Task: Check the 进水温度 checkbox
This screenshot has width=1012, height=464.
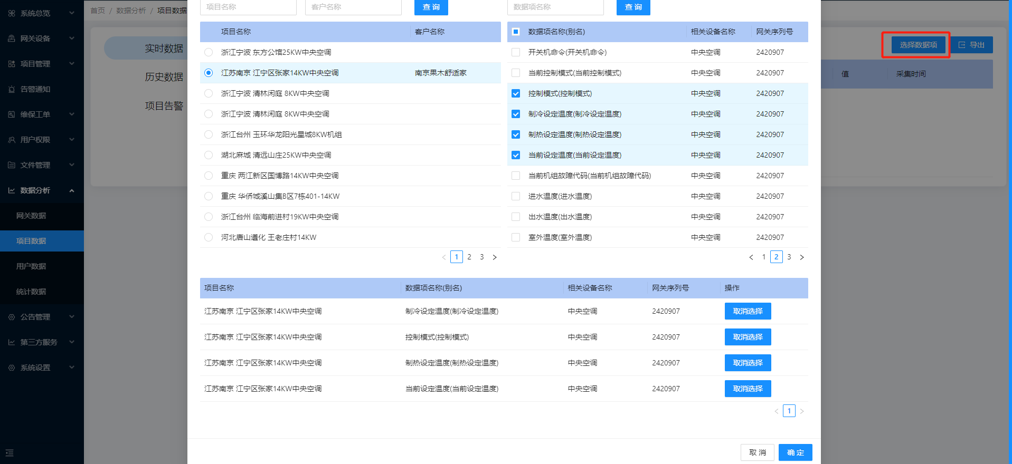Action: [x=516, y=196]
